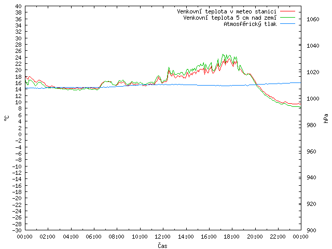
Task: Click legend label 'Venkovní teplota 5 cm nad zemí'
Action: (x=230, y=18)
